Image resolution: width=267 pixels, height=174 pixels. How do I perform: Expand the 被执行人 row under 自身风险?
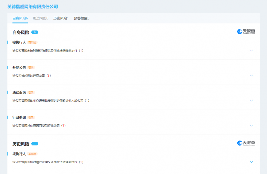click(x=251, y=50)
